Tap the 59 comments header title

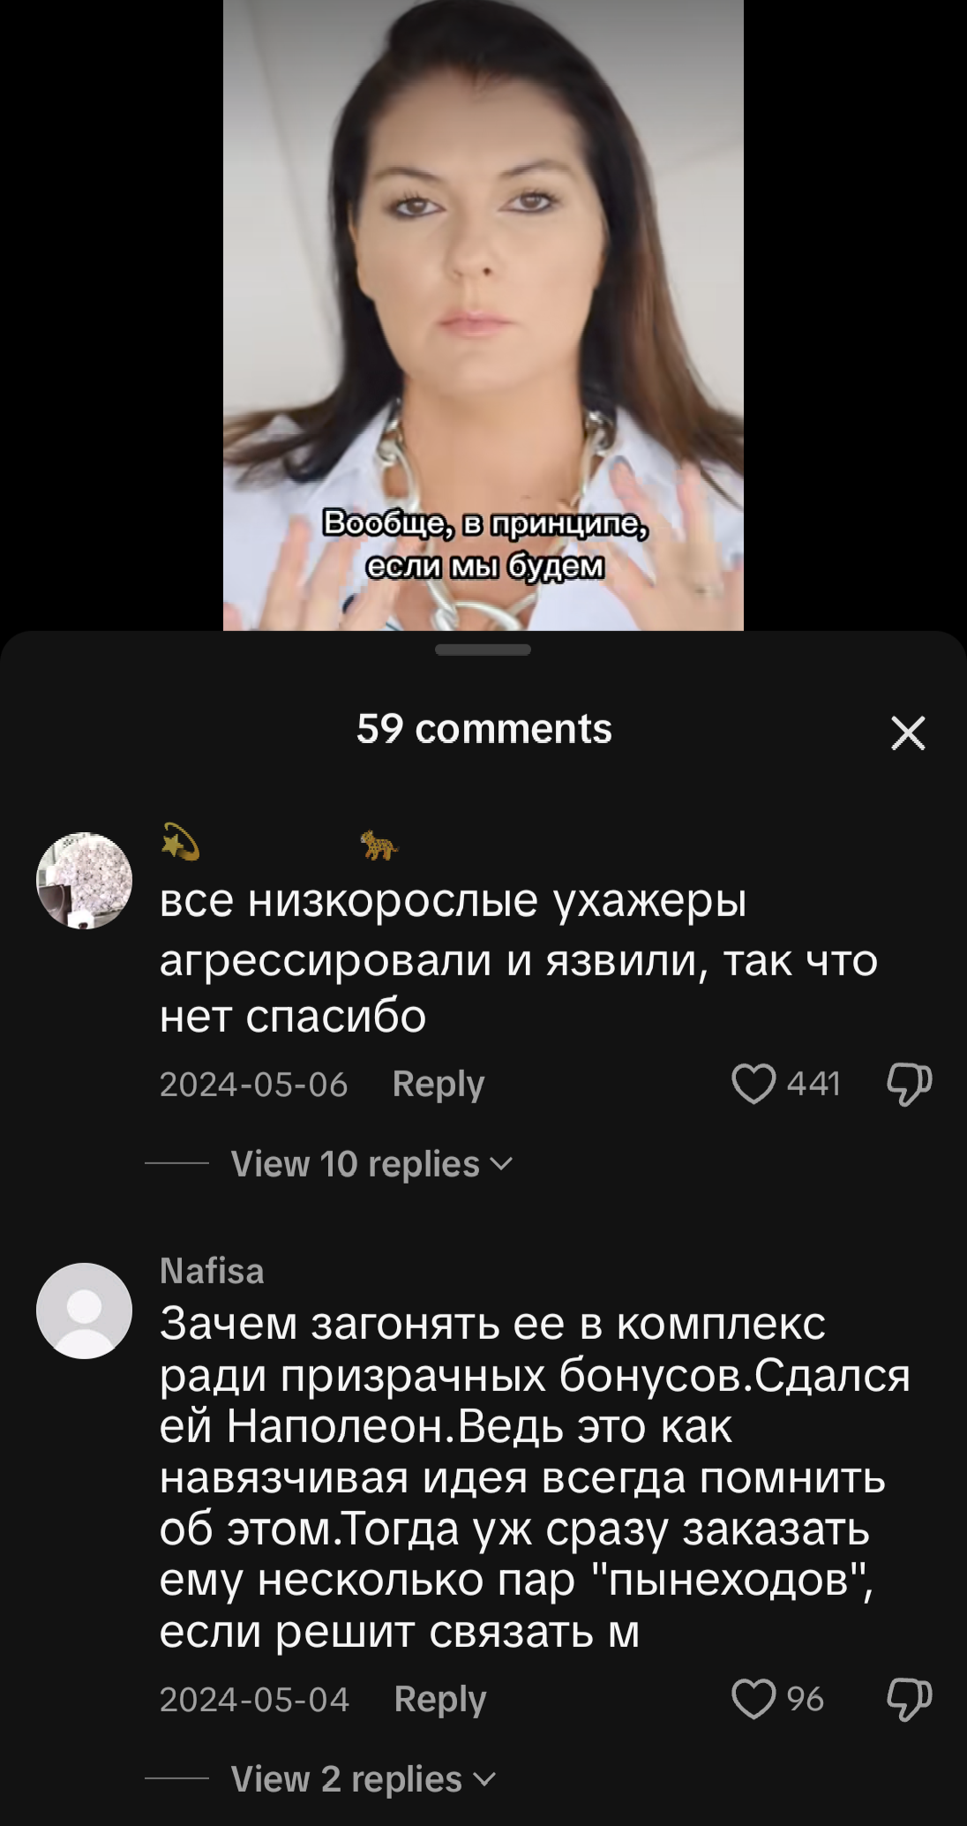(x=484, y=729)
